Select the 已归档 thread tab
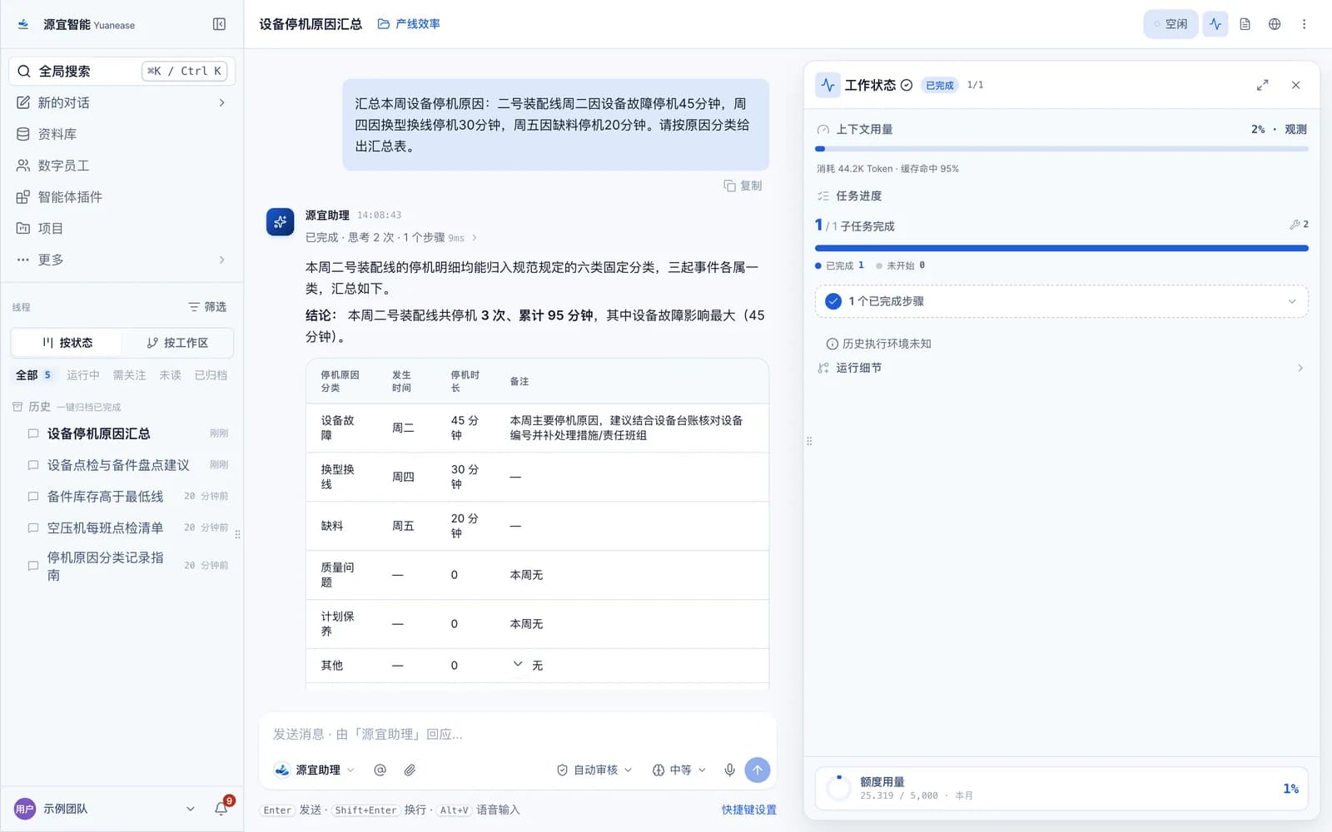 pyautogui.click(x=211, y=375)
